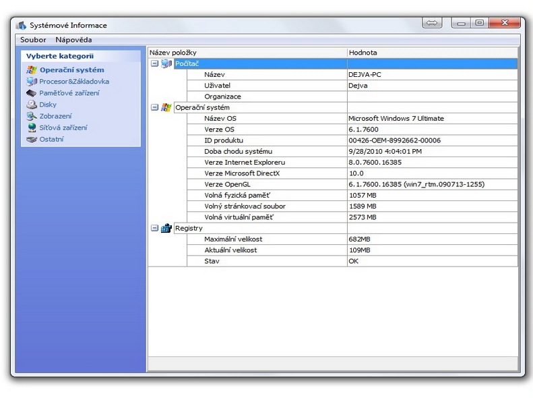This screenshot has width=533, height=398.
Task: Select the Název row under Počítač
Action: [352, 74]
